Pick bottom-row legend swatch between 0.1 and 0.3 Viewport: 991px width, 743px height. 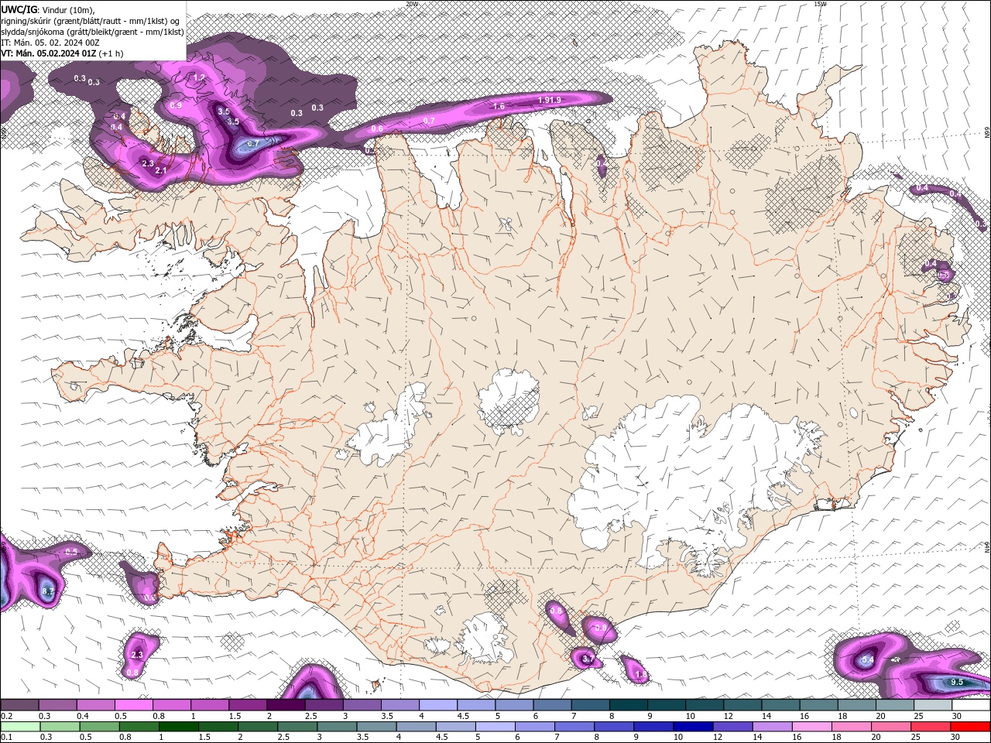coord(19,726)
